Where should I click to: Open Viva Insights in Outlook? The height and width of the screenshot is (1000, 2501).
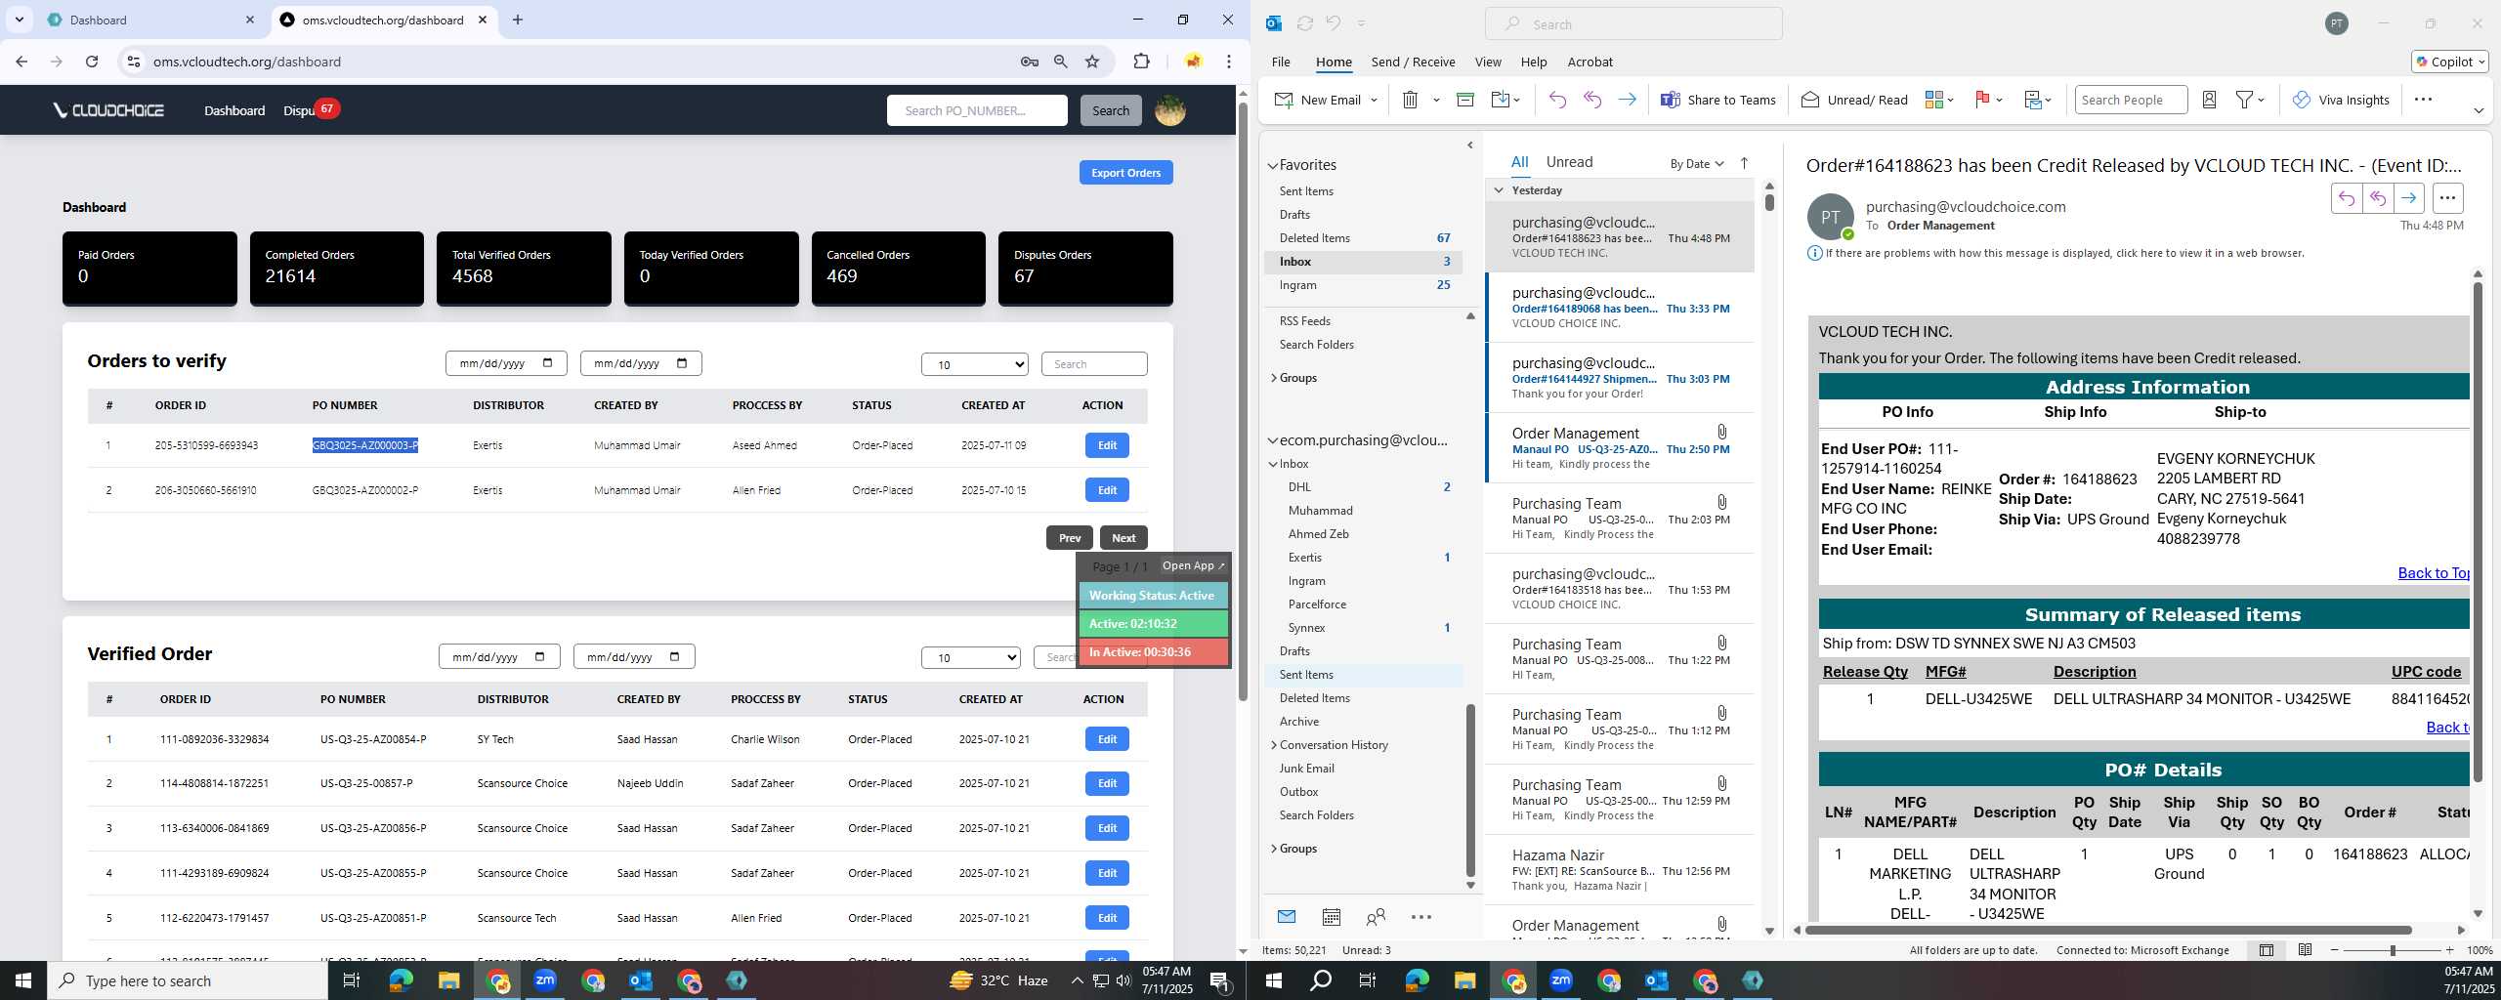(x=2340, y=100)
